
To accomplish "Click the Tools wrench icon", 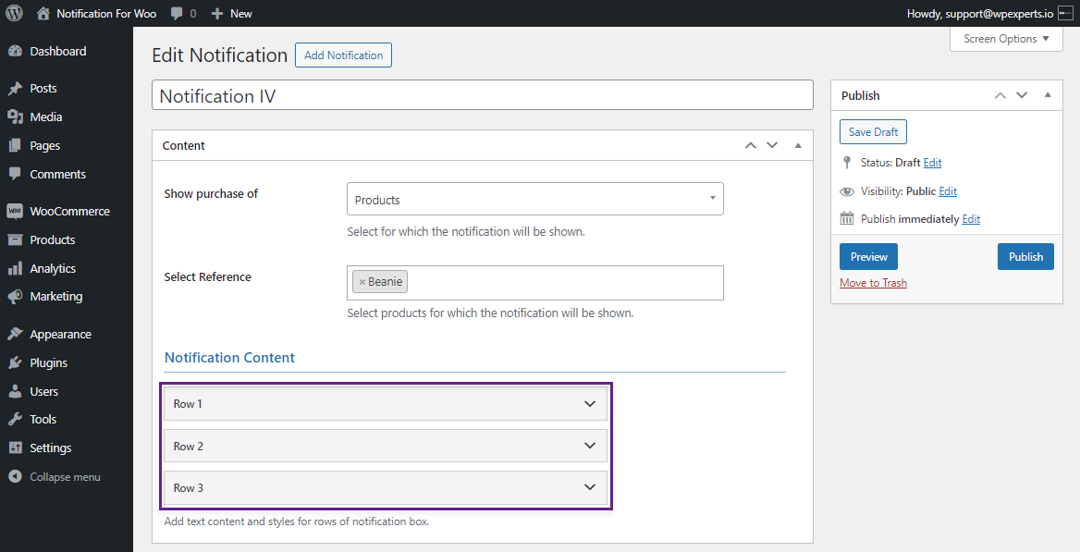I will [x=15, y=419].
